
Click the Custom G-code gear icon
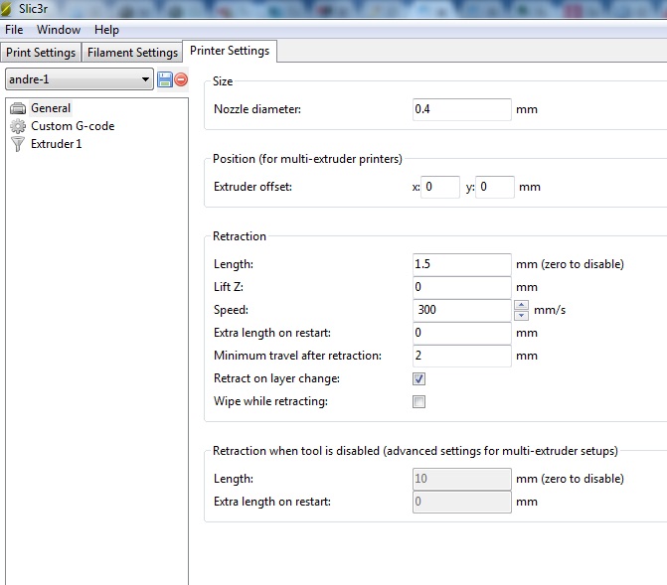pos(18,126)
